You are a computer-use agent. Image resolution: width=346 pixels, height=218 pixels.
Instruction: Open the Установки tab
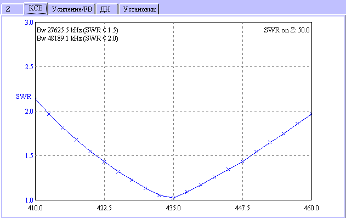pyautogui.click(x=139, y=9)
